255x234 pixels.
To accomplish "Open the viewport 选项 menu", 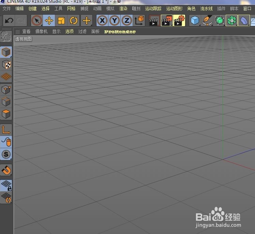I will point(70,31).
